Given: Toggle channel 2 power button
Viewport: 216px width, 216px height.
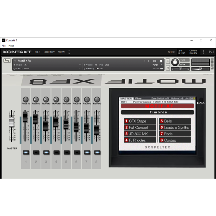Looking at the screenshot, I should click(x=36, y=153).
